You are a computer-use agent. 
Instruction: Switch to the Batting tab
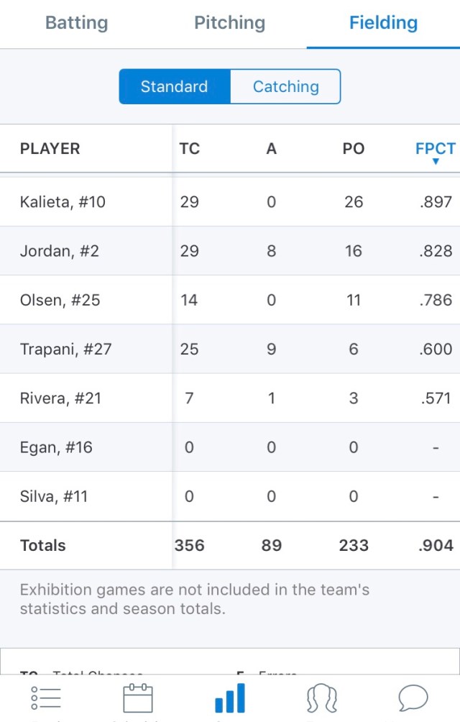click(x=76, y=23)
